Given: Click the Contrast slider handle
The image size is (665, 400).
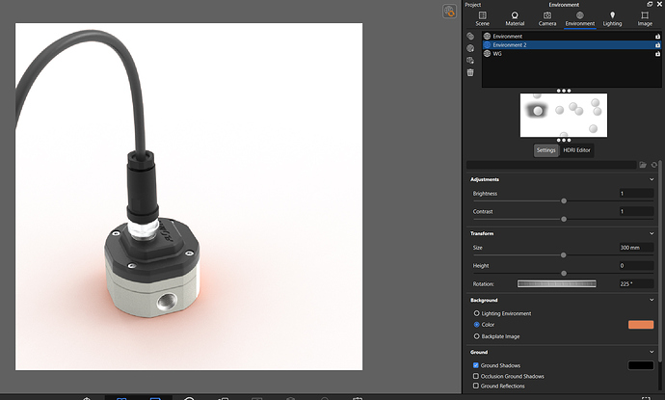Looking at the screenshot, I should [x=564, y=220].
